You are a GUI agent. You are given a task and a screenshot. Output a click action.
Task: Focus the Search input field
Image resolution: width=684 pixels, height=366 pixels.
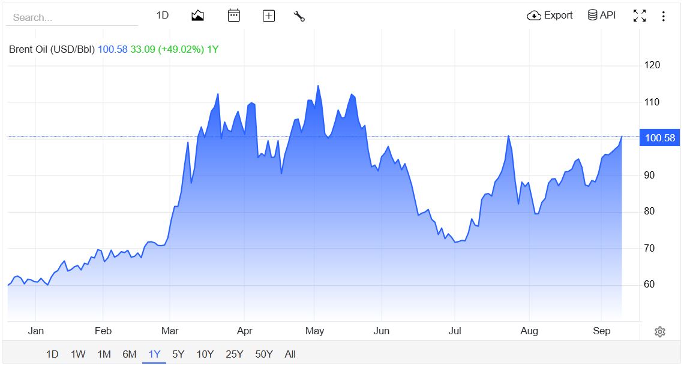pos(72,17)
